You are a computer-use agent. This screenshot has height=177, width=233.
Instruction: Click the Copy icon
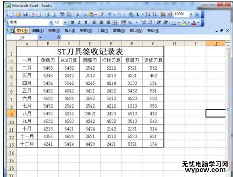click(x=84, y=14)
